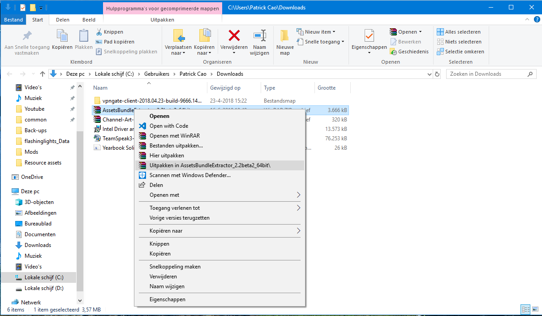
Task: Select the vpngate-client folder row
Action: pos(220,101)
